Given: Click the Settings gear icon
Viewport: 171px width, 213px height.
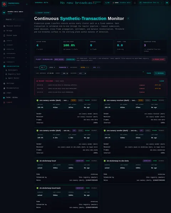Looking at the screenshot, I should (x=4, y=83).
